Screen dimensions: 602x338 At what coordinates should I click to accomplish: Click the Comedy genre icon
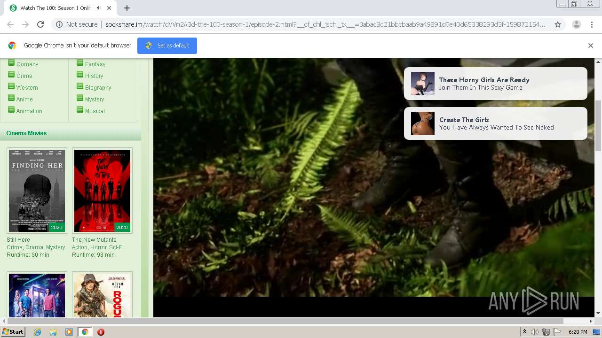point(11,62)
